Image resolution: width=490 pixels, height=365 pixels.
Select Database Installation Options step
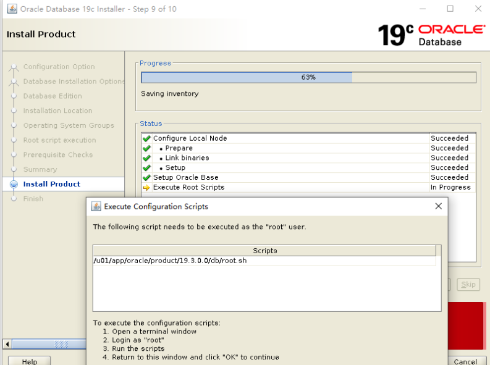pos(74,82)
